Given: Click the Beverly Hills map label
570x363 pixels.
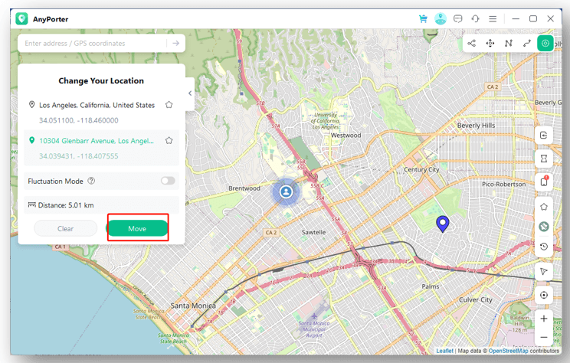Looking at the screenshot, I should tap(476, 126).
